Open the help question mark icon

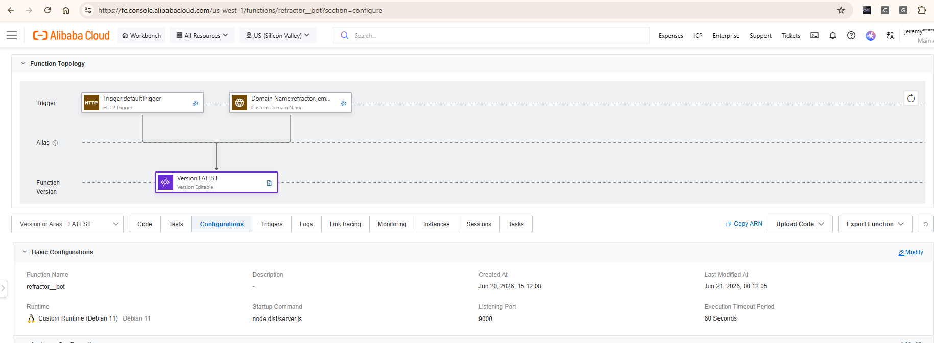[851, 35]
